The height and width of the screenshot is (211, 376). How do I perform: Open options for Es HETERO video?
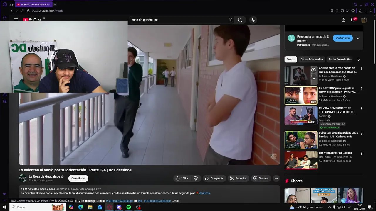click(x=362, y=89)
